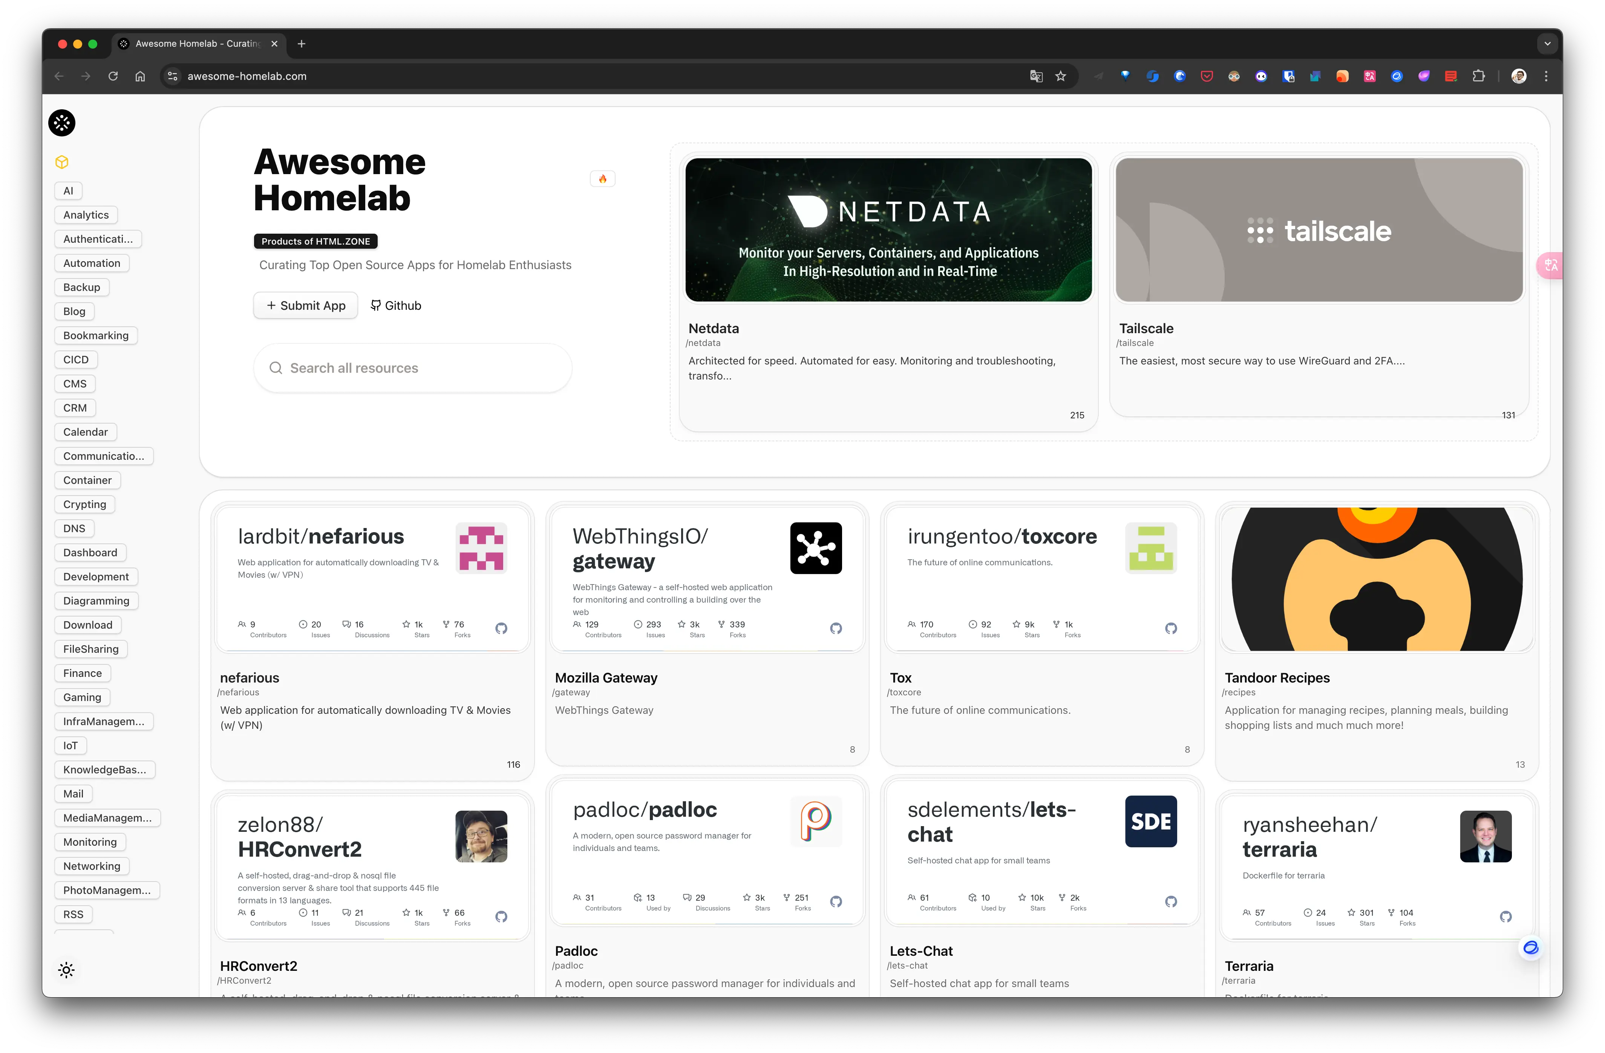Click the browser extensions puzzle icon
1605x1053 pixels.
(x=1478, y=76)
